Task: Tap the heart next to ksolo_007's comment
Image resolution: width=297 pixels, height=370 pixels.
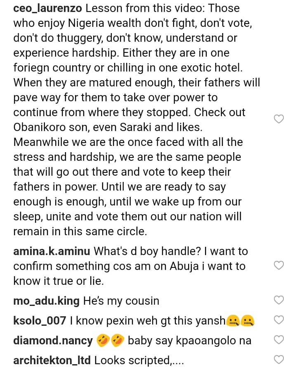Action: click(279, 320)
